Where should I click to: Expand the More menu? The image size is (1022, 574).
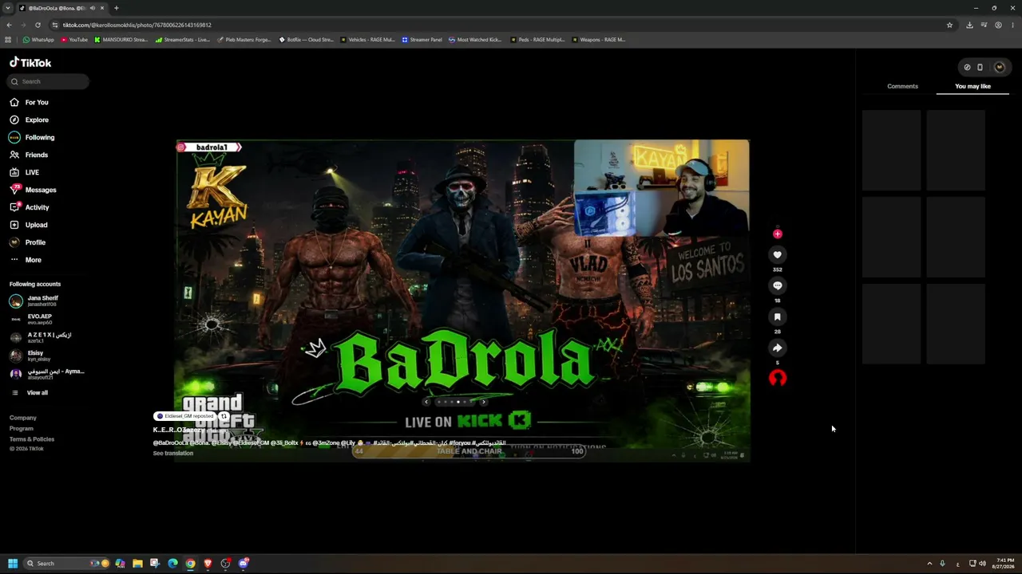point(26,260)
